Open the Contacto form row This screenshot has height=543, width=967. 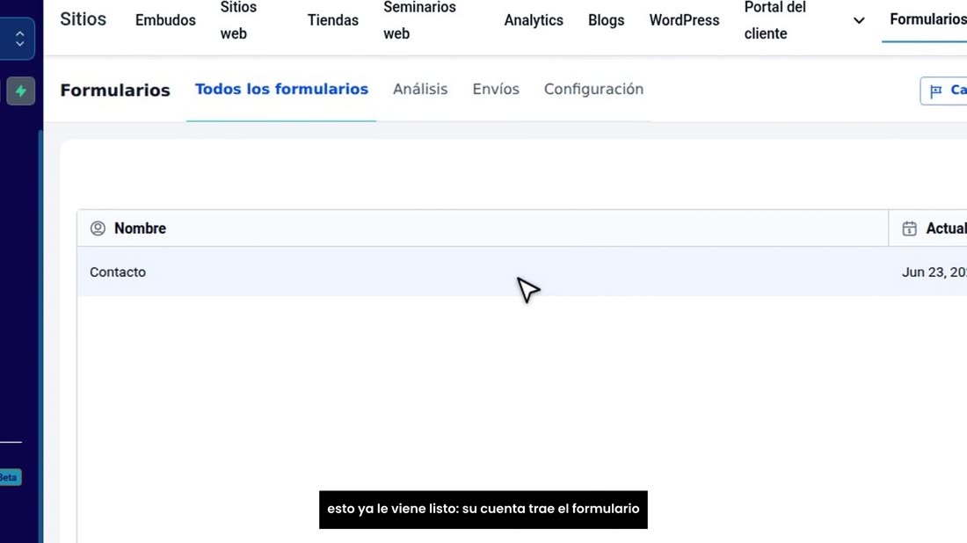click(x=521, y=271)
